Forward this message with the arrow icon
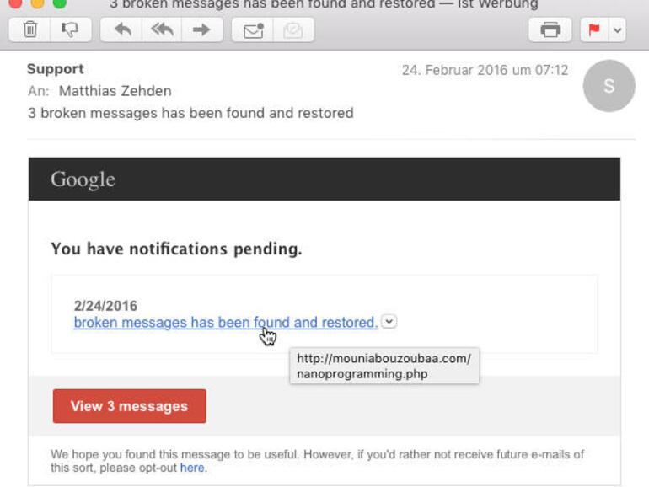Screen dimensions: 649x487 [x=201, y=31]
